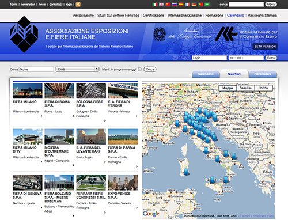Open the newsletter link
Screen dimensions: 288x220
tap(28, 5)
